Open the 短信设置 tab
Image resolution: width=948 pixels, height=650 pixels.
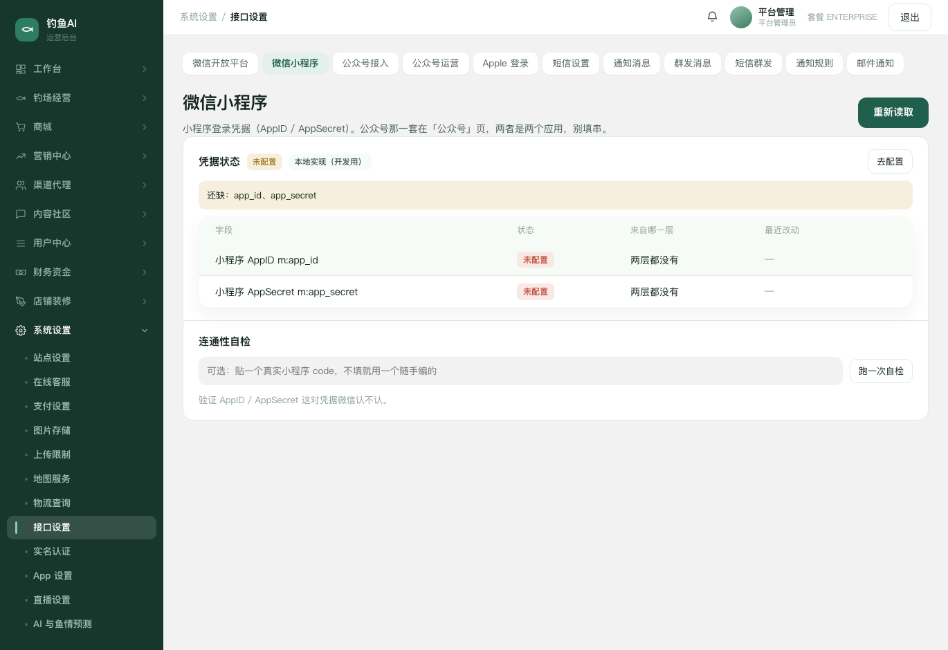point(571,64)
